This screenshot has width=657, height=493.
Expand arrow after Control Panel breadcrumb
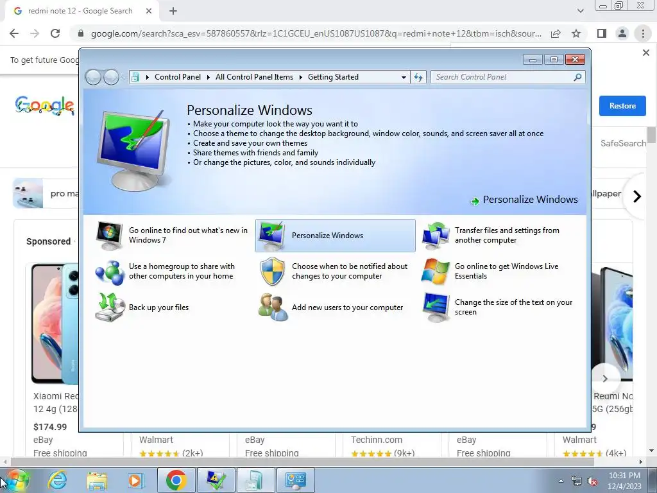pyautogui.click(x=209, y=77)
